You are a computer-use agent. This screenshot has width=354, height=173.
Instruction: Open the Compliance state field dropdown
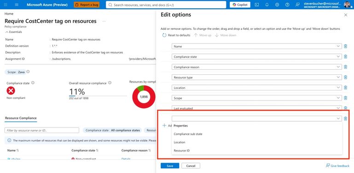pos(257,57)
